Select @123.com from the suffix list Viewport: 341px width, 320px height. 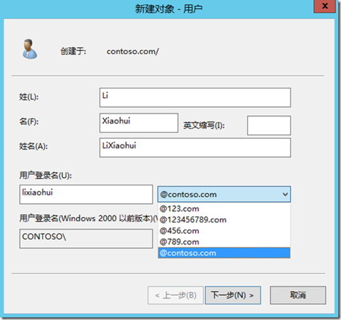[x=224, y=209]
